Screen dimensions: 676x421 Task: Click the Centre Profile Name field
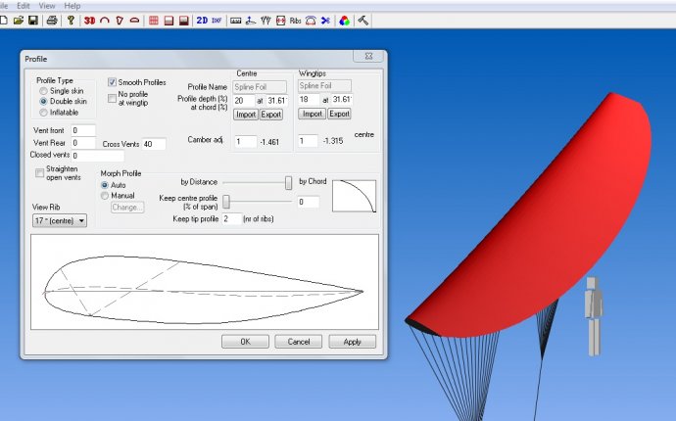pos(260,87)
